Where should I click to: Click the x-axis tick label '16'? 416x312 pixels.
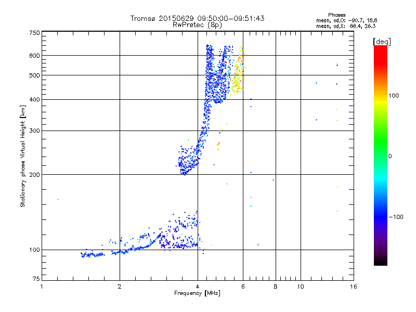pos(354,287)
